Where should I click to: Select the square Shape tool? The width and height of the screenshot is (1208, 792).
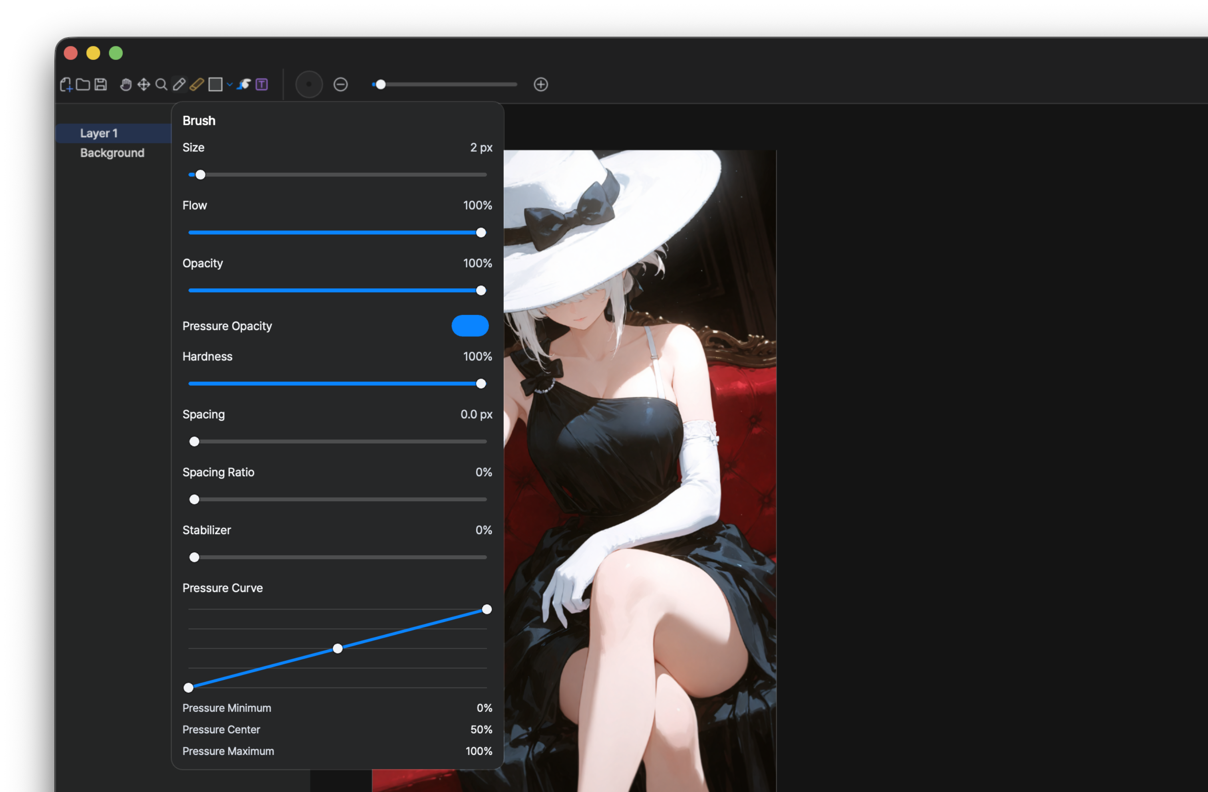[215, 84]
